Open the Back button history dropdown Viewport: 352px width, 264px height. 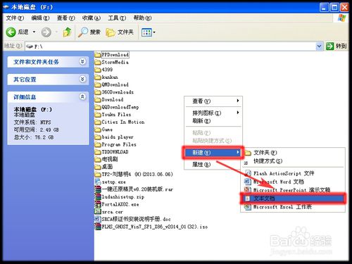(x=34, y=32)
